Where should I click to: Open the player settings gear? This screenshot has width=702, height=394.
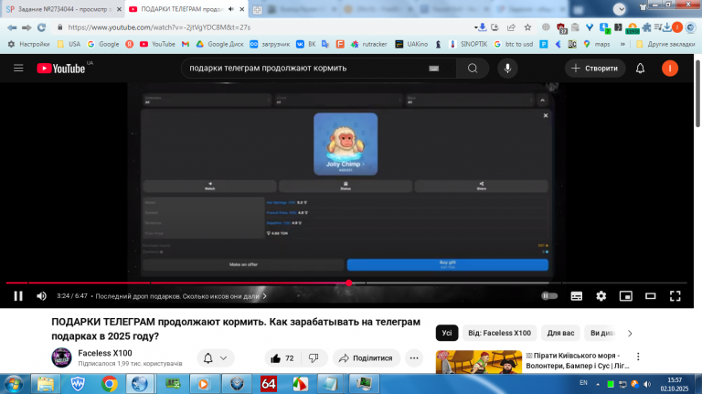(601, 296)
